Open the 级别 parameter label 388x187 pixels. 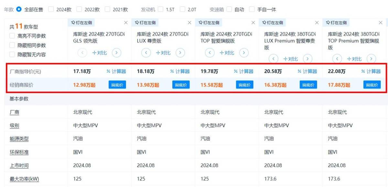pos(14,125)
